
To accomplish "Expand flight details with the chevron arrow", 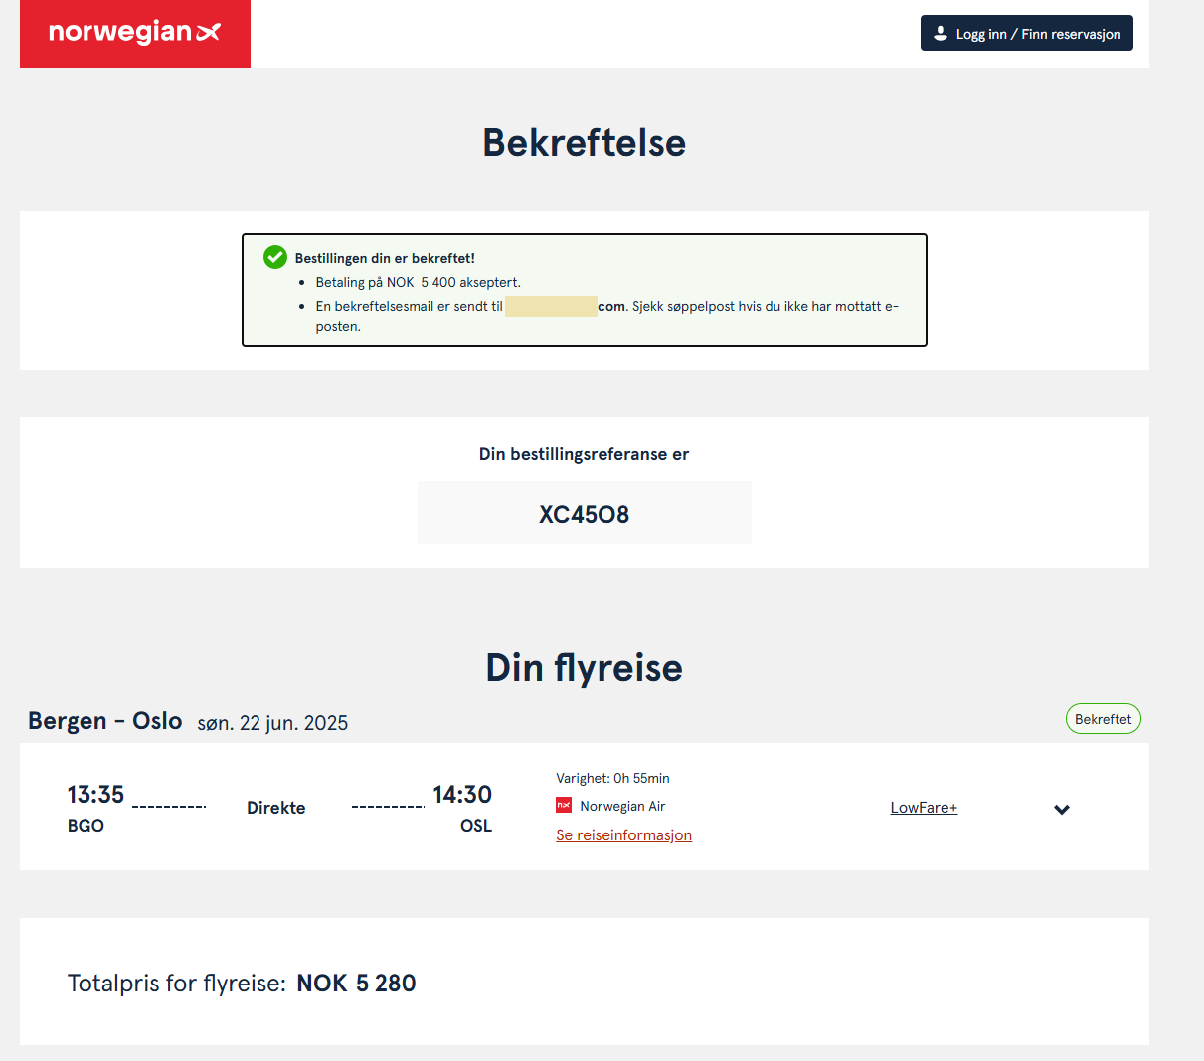I will (1062, 809).
